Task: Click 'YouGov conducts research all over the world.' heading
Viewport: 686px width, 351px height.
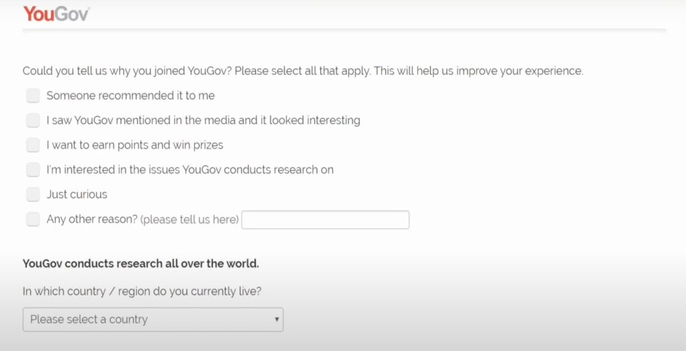Action: pos(141,264)
